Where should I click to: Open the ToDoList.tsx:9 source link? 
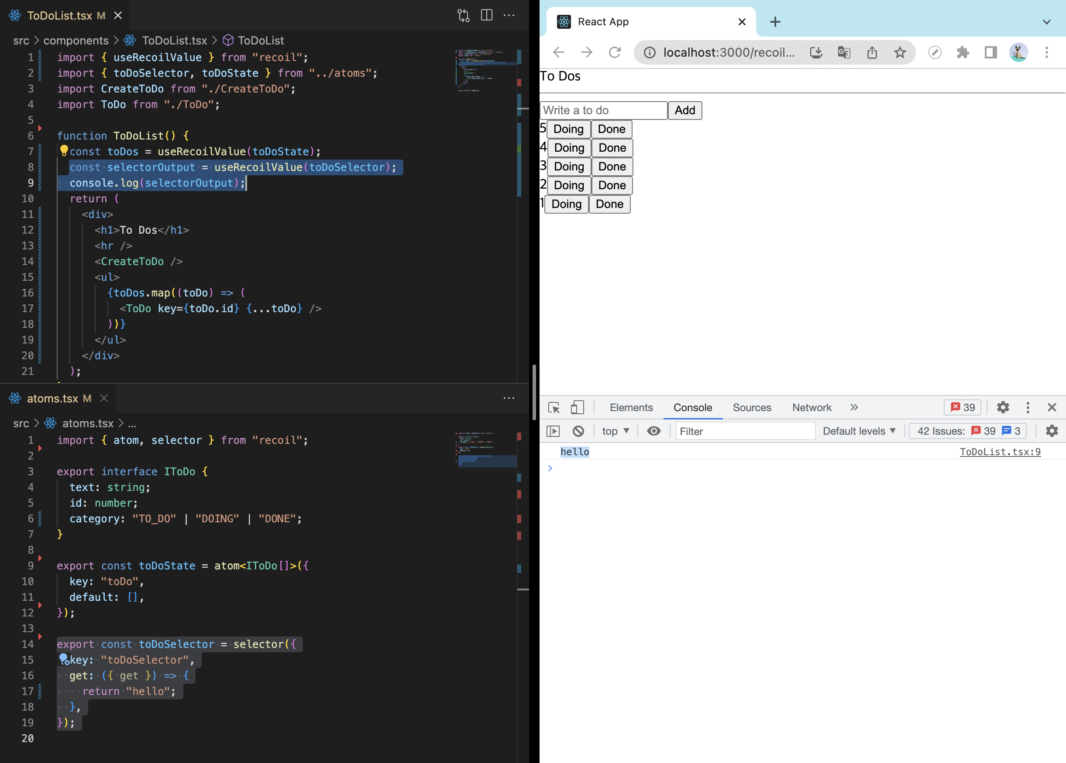[1000, 451]
